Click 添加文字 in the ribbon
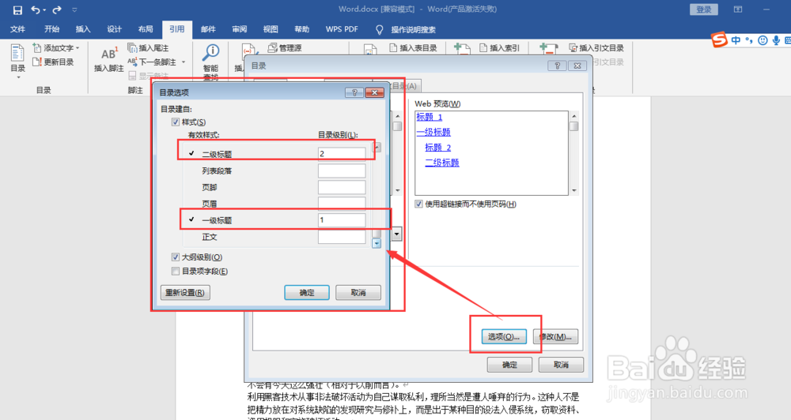 pos(56,48)
